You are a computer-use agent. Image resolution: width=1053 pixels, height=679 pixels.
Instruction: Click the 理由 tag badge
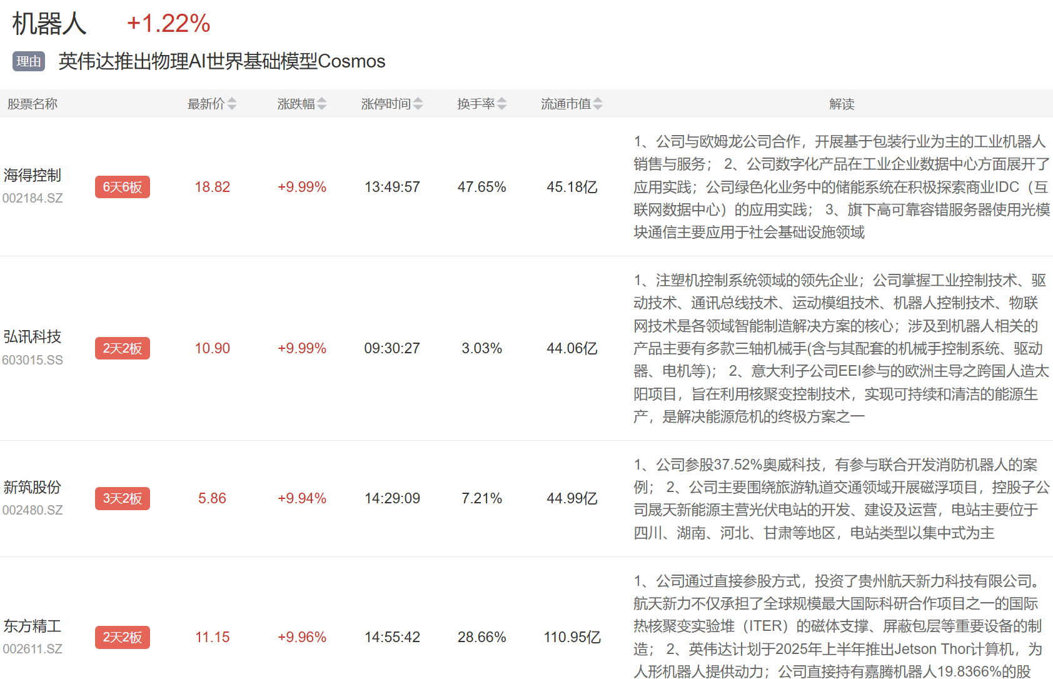pos(29,61)
